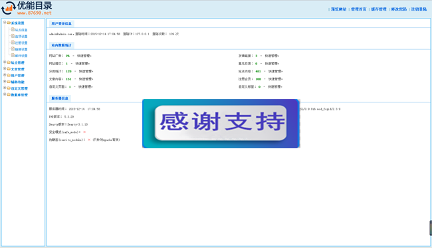Expand the 站点管理 tree node
The width and height of the screenshot is (432, 248).
tap(5, 62)
